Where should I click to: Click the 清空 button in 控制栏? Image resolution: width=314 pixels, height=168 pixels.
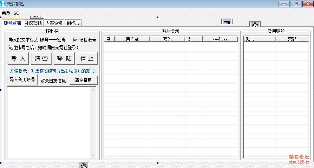(41, 59)
